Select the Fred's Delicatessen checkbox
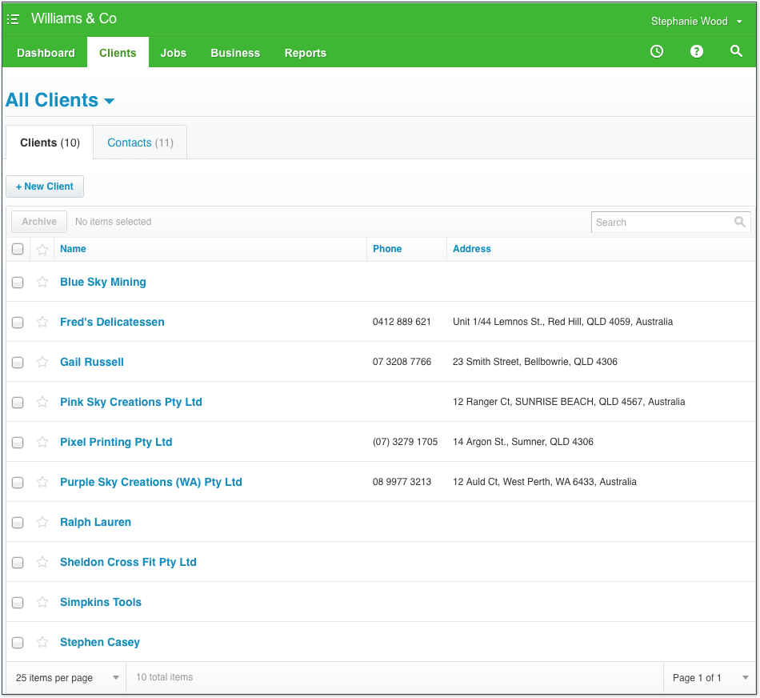Screen dimensions: 760x698 point(18,322)
